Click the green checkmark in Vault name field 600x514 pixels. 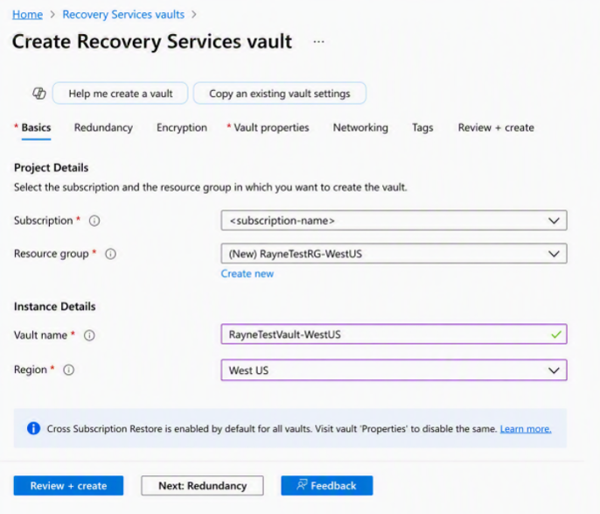click(556, 334)
